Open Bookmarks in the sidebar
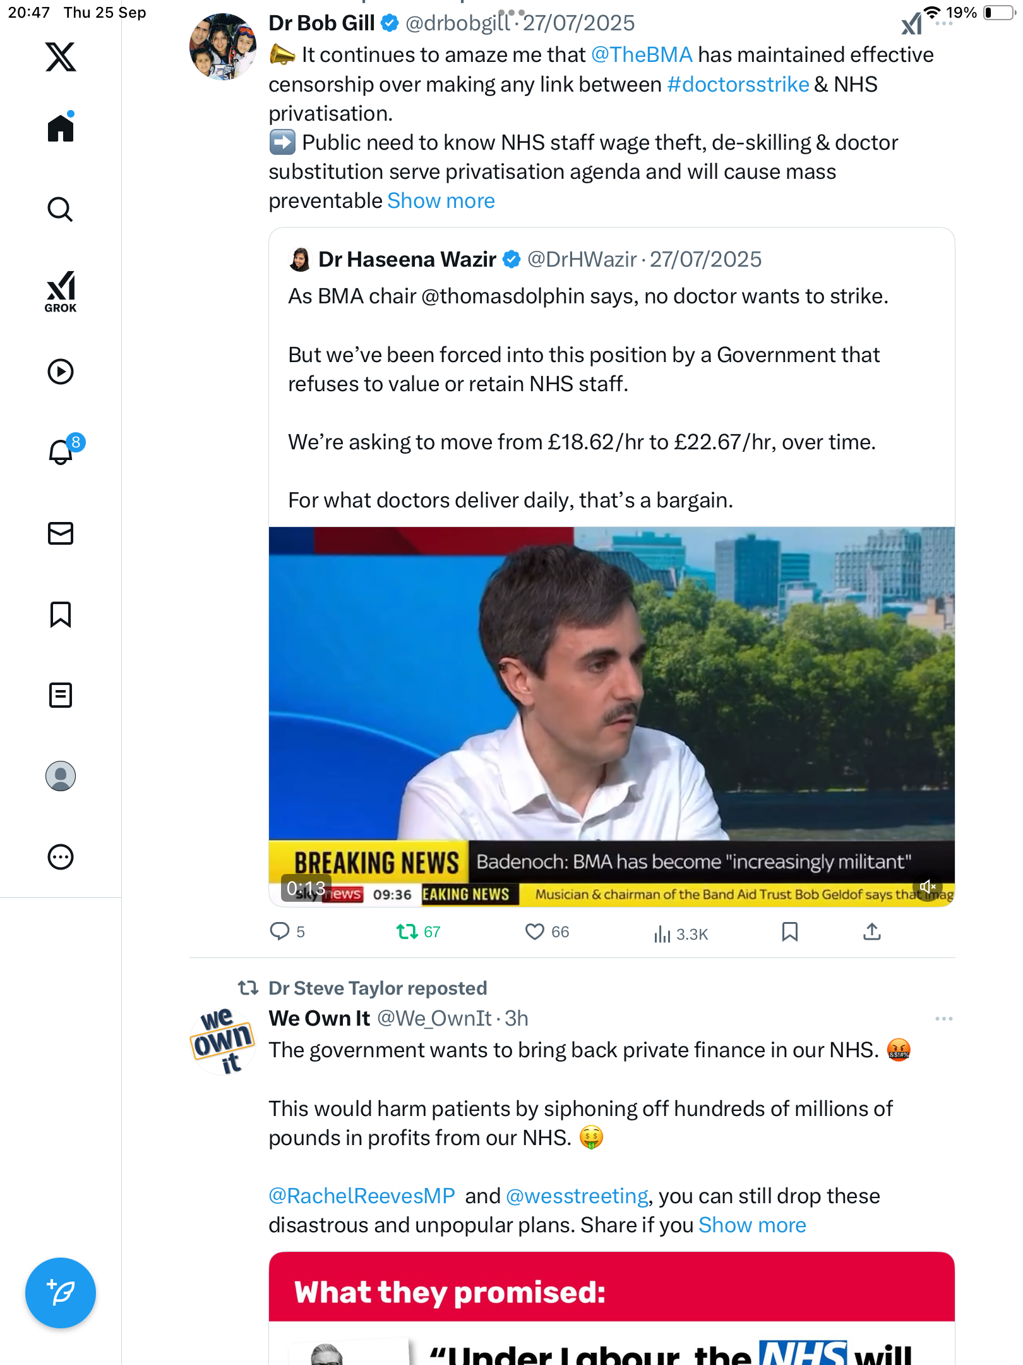The height and width of the screenshot is (1365, 1023). [x=61, y=614]
